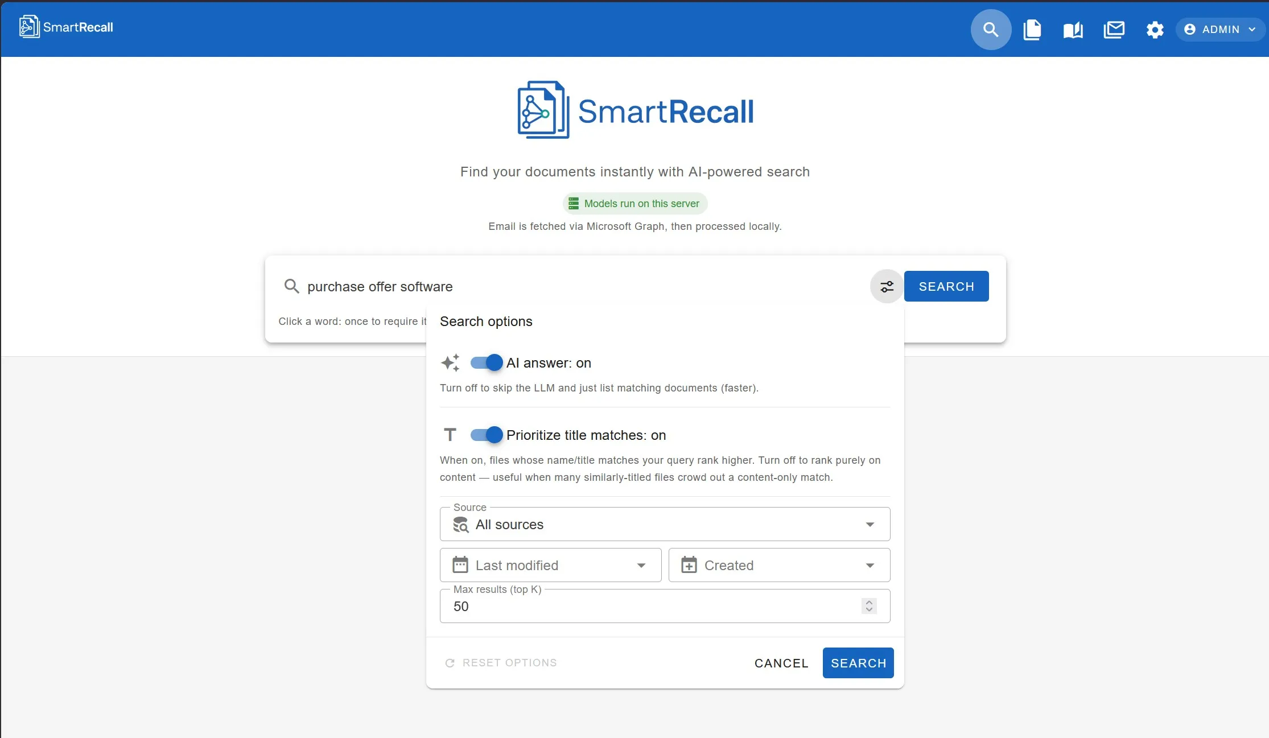Screen dimensions: 1269x738
Task: Click the 'AI answer: on' label
Action: click(x=549, y=362)
